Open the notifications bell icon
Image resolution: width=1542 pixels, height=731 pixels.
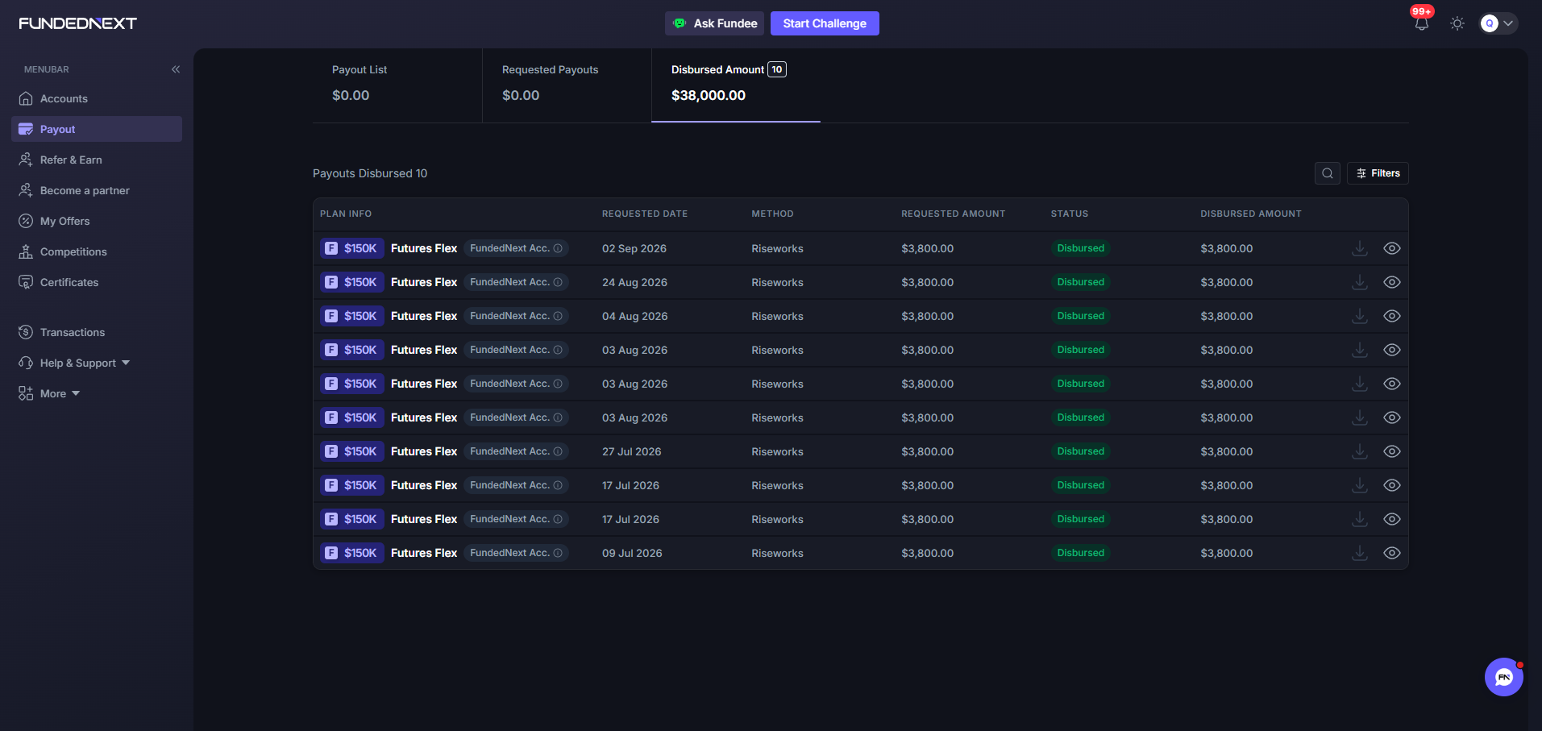[x=1422, y=23]
